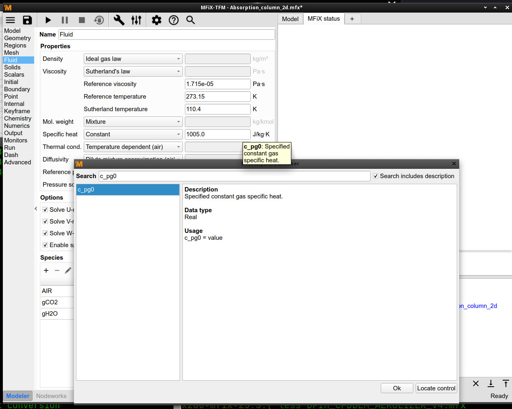The width and height of the screenshot is (512, 409).
Task: Toggle the Solve V-momentum checkbox
Action: point(46,222)
